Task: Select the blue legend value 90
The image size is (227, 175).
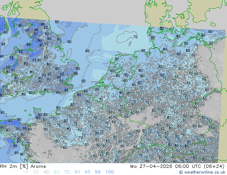Action: (x=77, y=172)
